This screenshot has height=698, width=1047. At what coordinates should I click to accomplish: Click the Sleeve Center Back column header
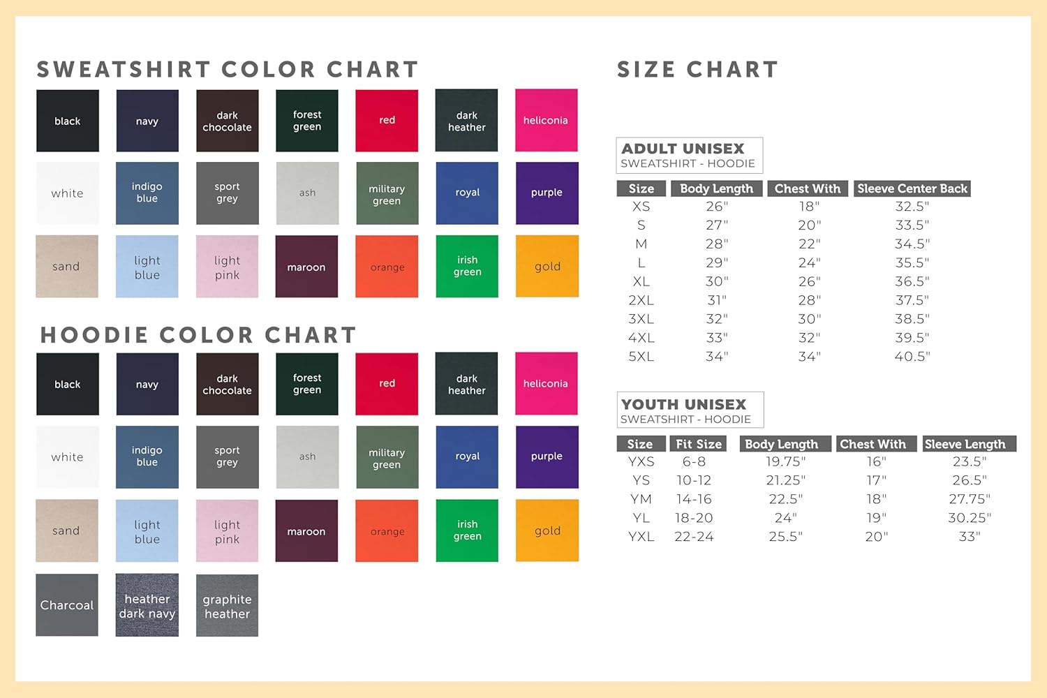(x=912, y=188)
